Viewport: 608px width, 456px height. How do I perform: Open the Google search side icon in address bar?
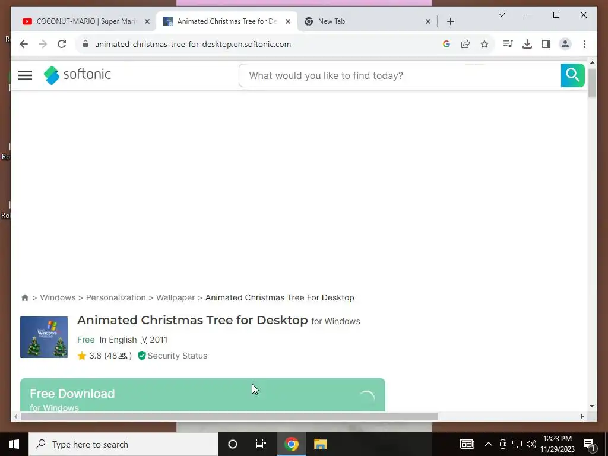(446, 44)
